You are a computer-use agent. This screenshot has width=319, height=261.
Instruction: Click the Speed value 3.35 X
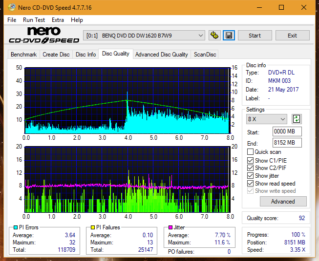(298, 250)
